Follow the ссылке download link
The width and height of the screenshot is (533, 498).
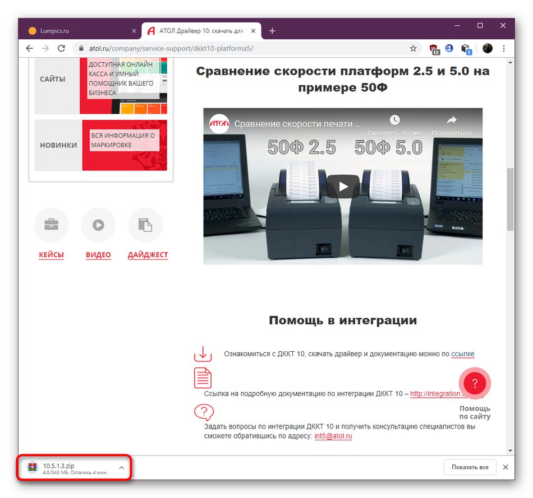463,353
